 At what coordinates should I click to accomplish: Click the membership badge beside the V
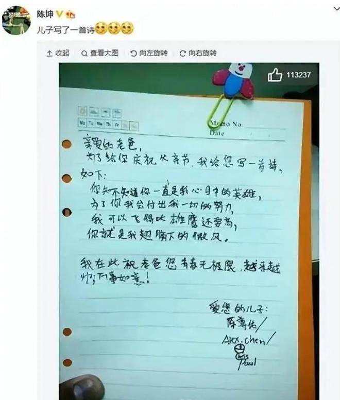click(x=70, y=14)
